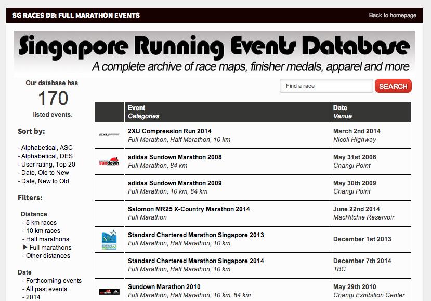Click categories under Salomon MR25 event
431x301 pixels.
[x=147, y=217]
